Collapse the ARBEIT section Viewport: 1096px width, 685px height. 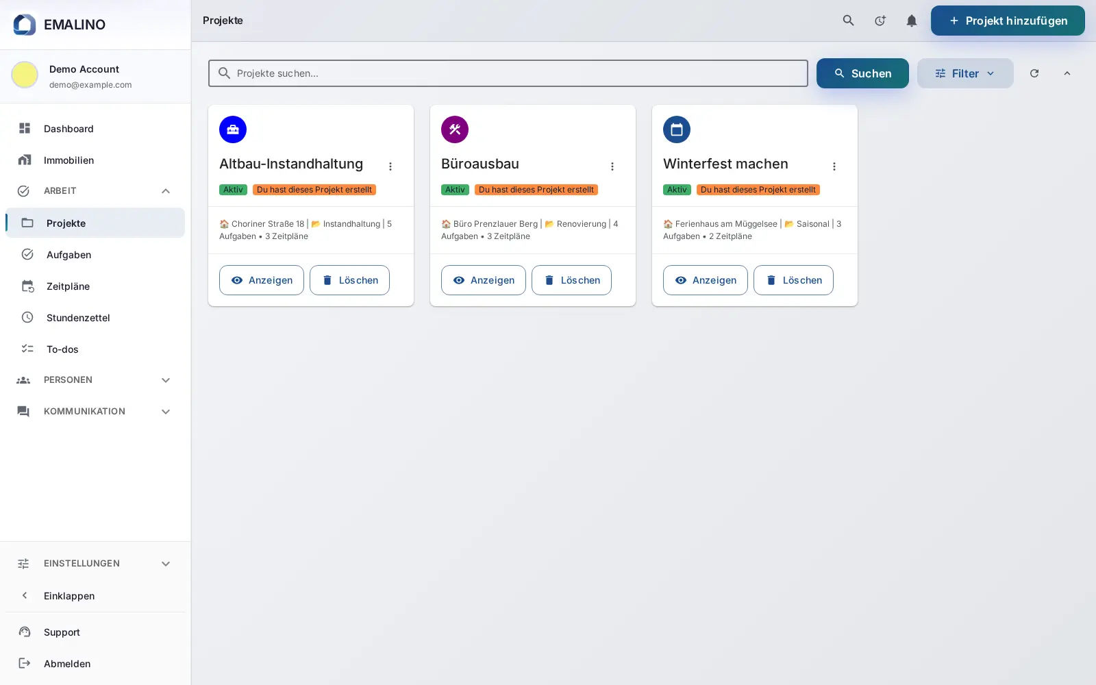pos(95,191)
